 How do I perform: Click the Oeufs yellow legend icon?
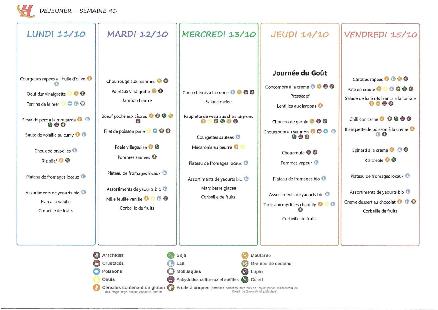pyautogui.click(x=96, y=279)
